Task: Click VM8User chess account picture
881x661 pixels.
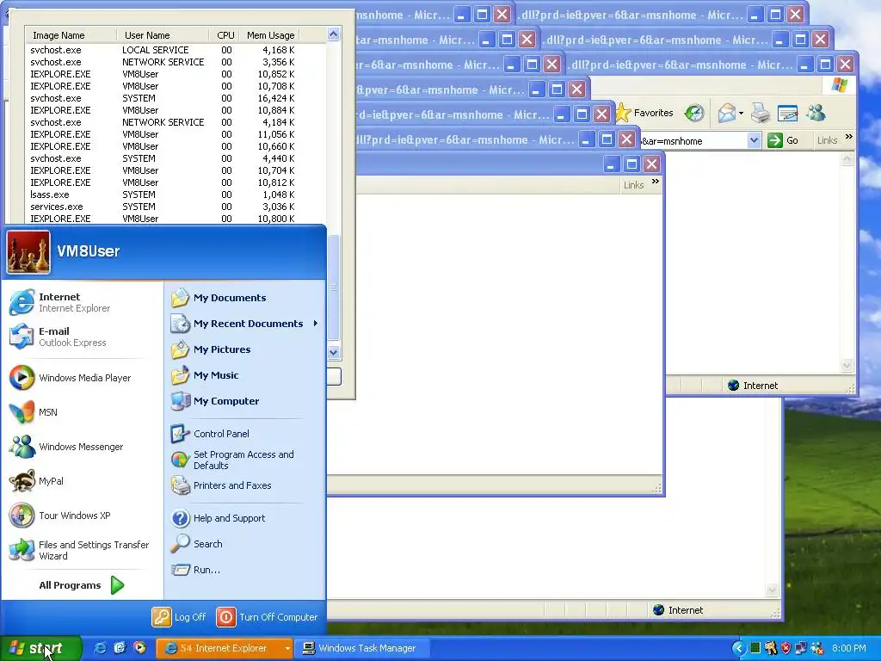Action: pyautogui.click(x=28, y=252)
